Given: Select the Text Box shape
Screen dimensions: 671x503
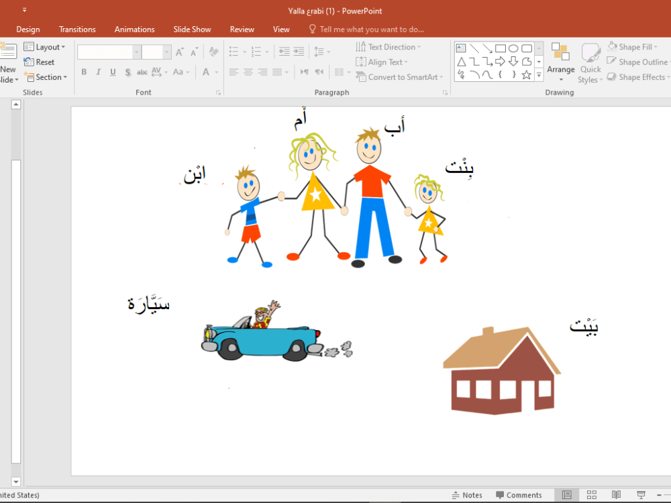Looking at the screenshot, I should pos(461,48).
